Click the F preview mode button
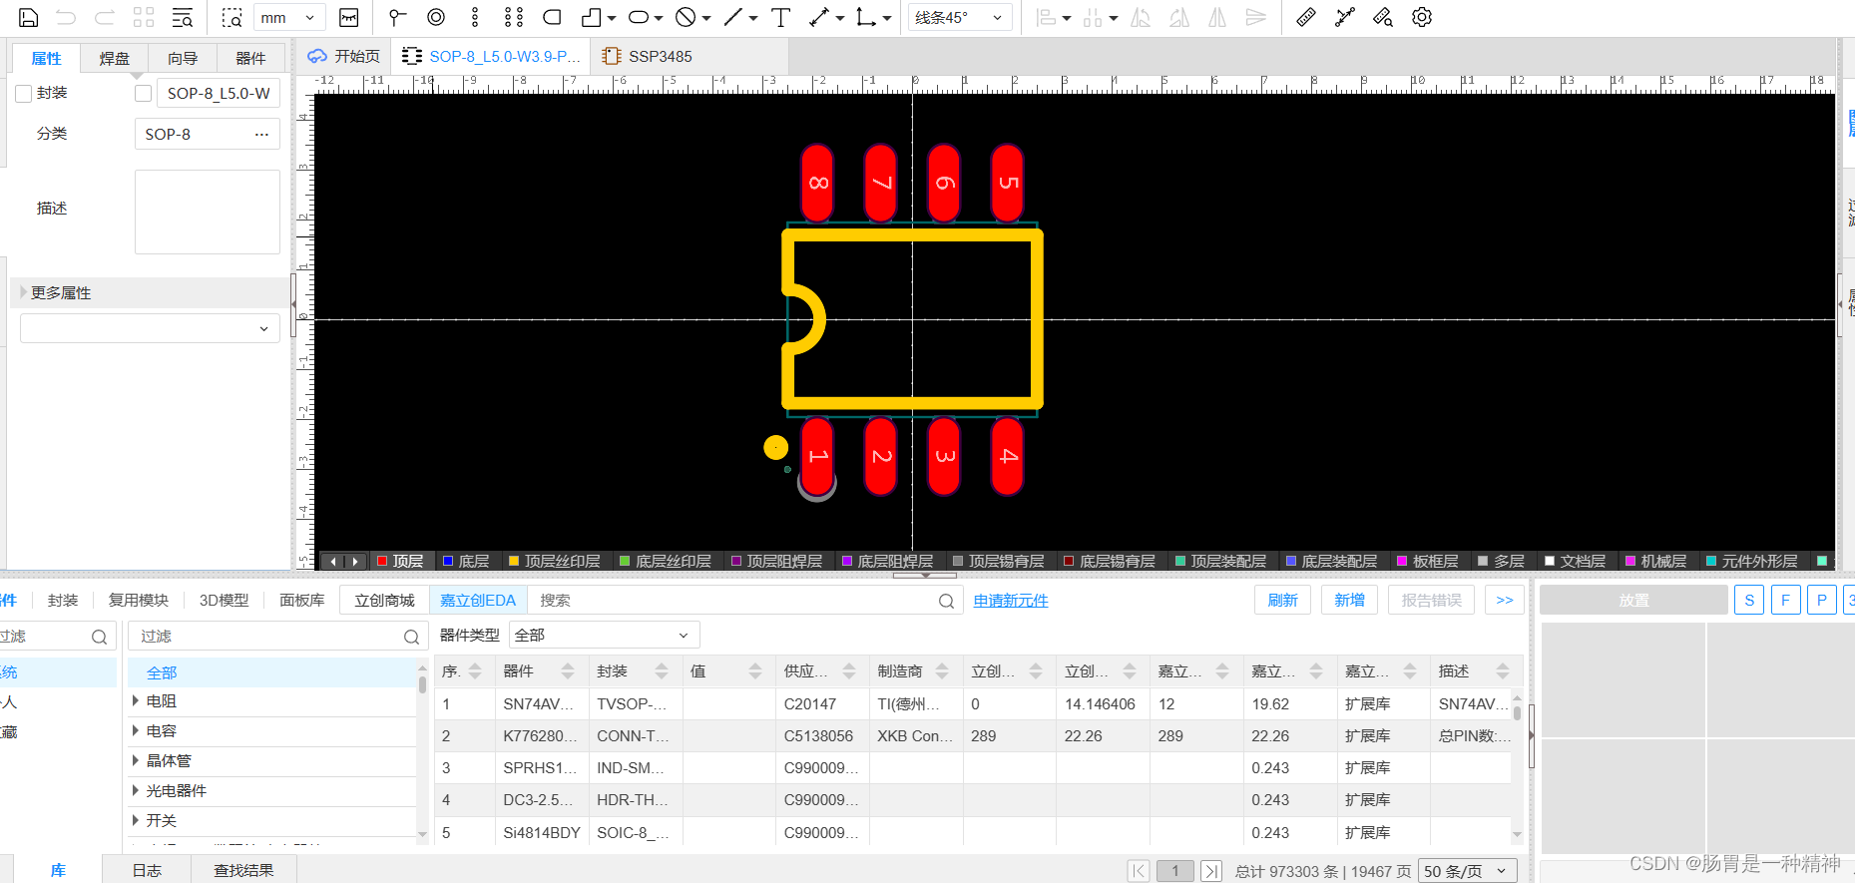The width and height of the screenshot is (1855, 883). click(1785, 600)
